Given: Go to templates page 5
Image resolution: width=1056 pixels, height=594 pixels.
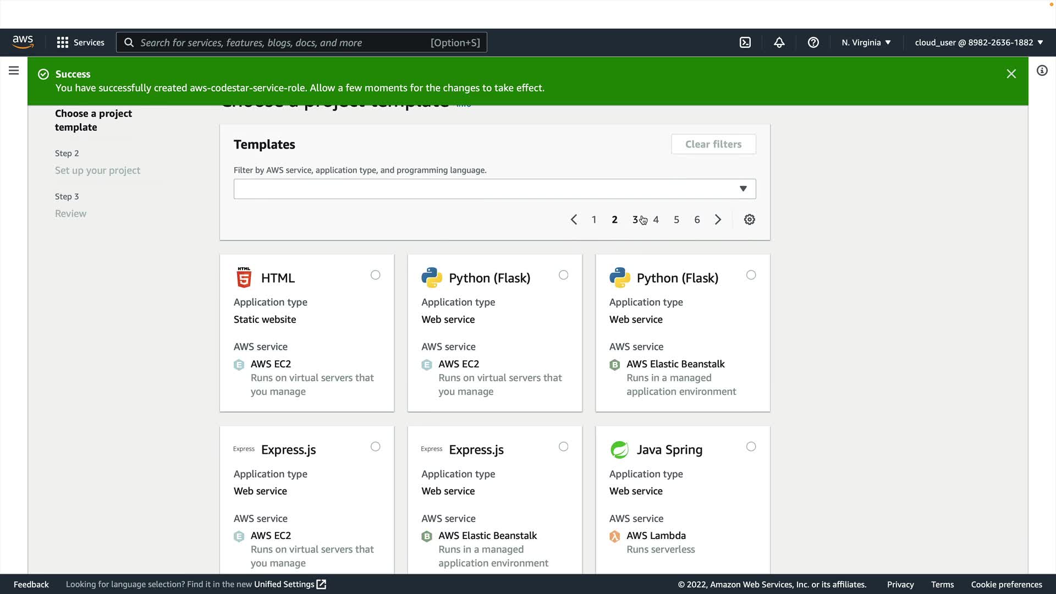Looking at the screenshot, I should (676, 219).
